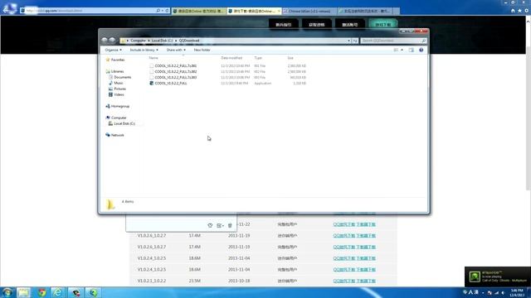Open the Include in library dropdown

pos(144,50)
